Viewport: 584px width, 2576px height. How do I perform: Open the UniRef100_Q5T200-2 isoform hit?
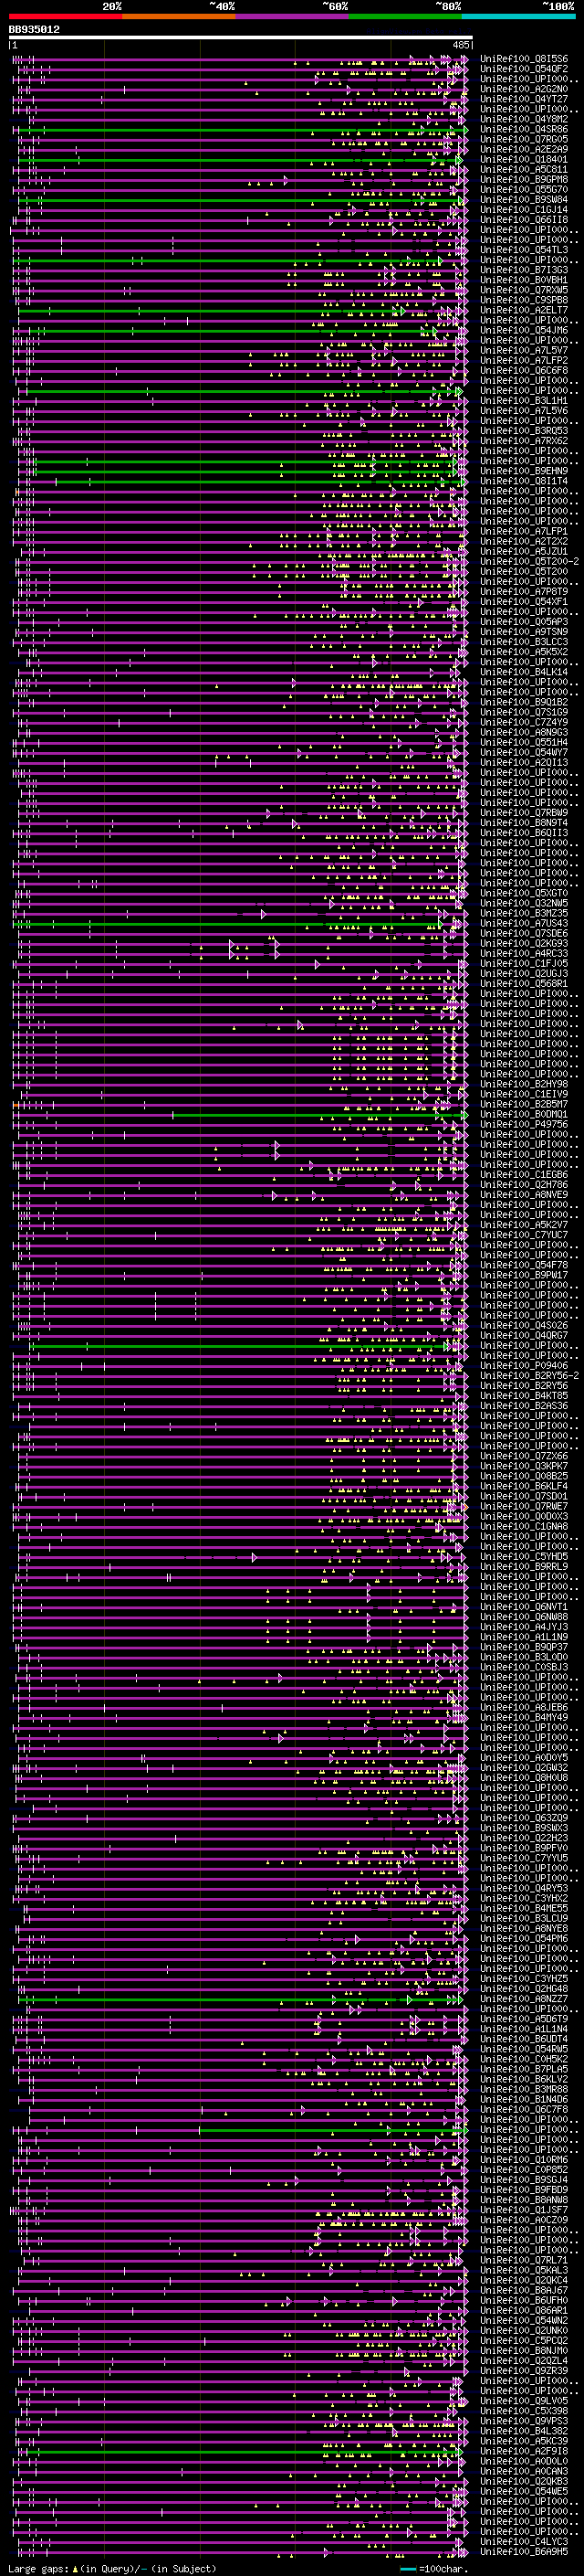click(529, 562)
